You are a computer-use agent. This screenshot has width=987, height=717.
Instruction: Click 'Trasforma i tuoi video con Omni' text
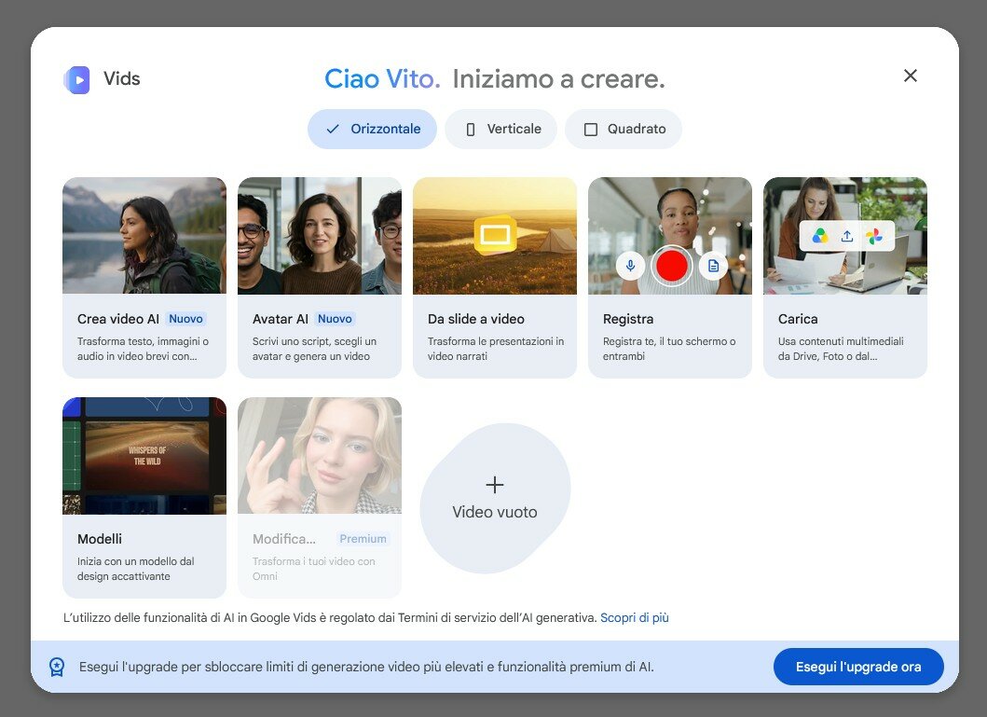[x=313, y=569]
